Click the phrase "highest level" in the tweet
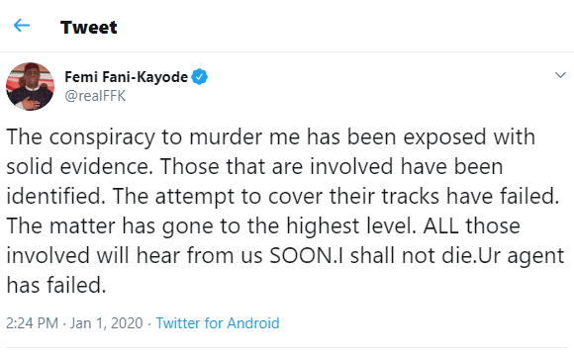Image resolution: width=574 pixels, height=357 pixels. click(x=350, y=226)
